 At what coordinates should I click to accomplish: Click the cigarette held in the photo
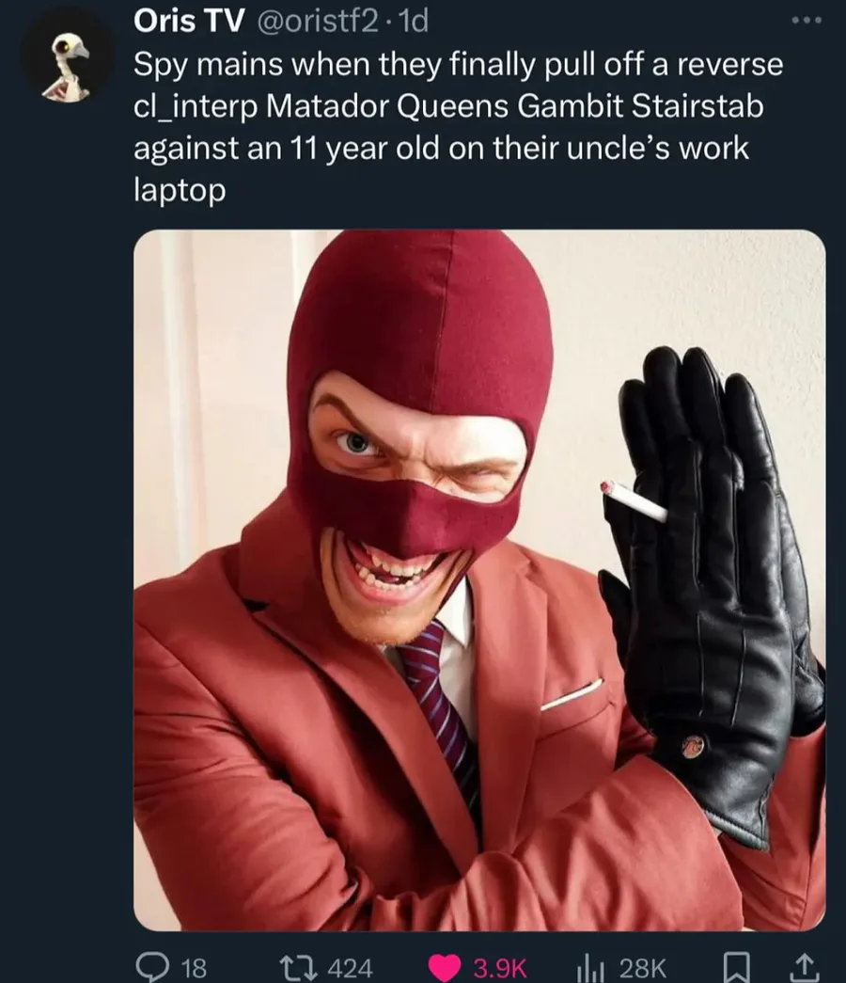tap(634, 500)
